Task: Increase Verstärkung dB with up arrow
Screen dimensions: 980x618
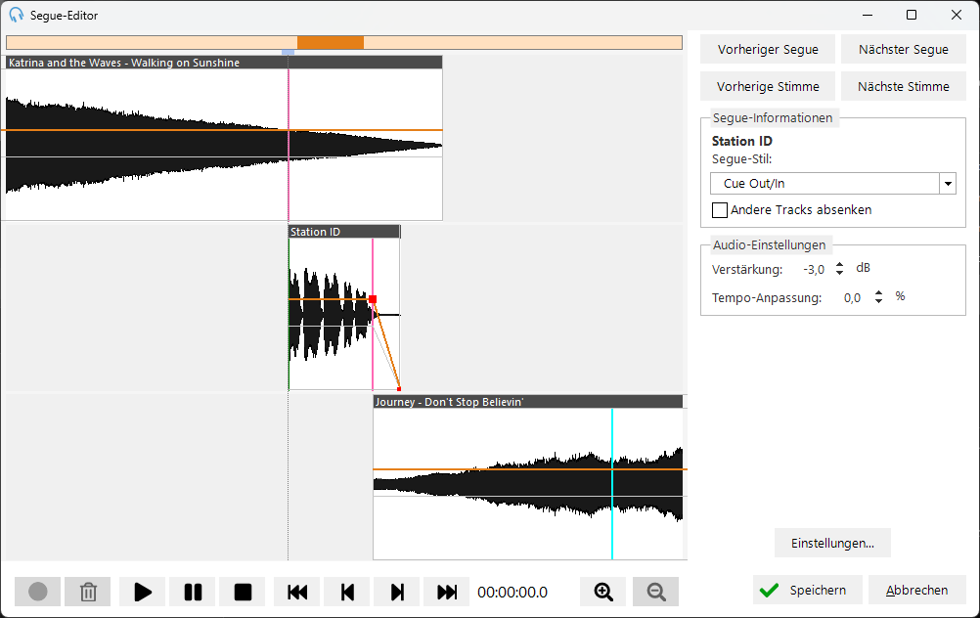Action: coord(839,265)
